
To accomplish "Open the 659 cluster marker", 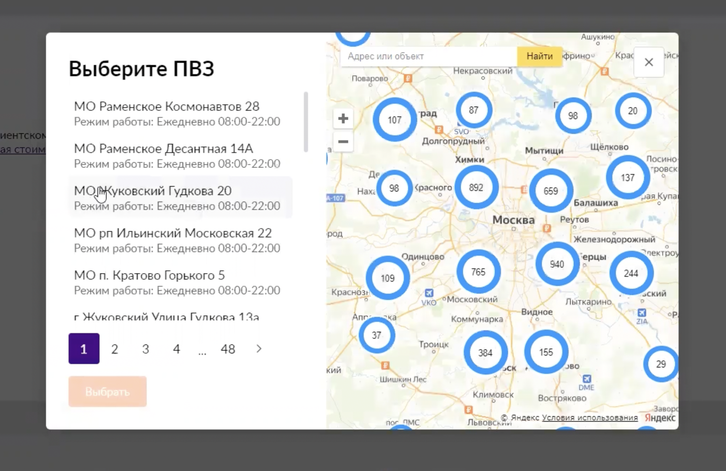I will (x=551, y=190).
